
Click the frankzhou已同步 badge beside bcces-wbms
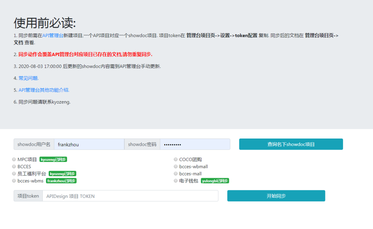point(61,181)
